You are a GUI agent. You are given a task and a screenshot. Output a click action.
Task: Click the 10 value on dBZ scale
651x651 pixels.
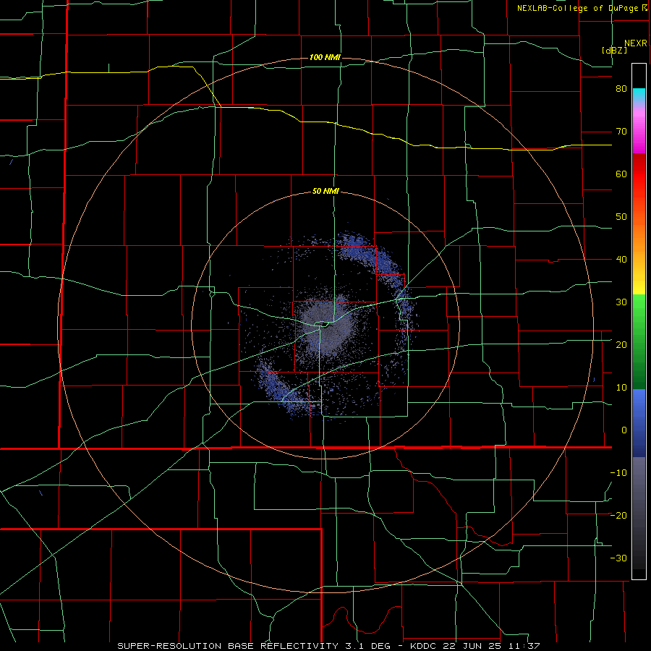click(x=621, y=388)
